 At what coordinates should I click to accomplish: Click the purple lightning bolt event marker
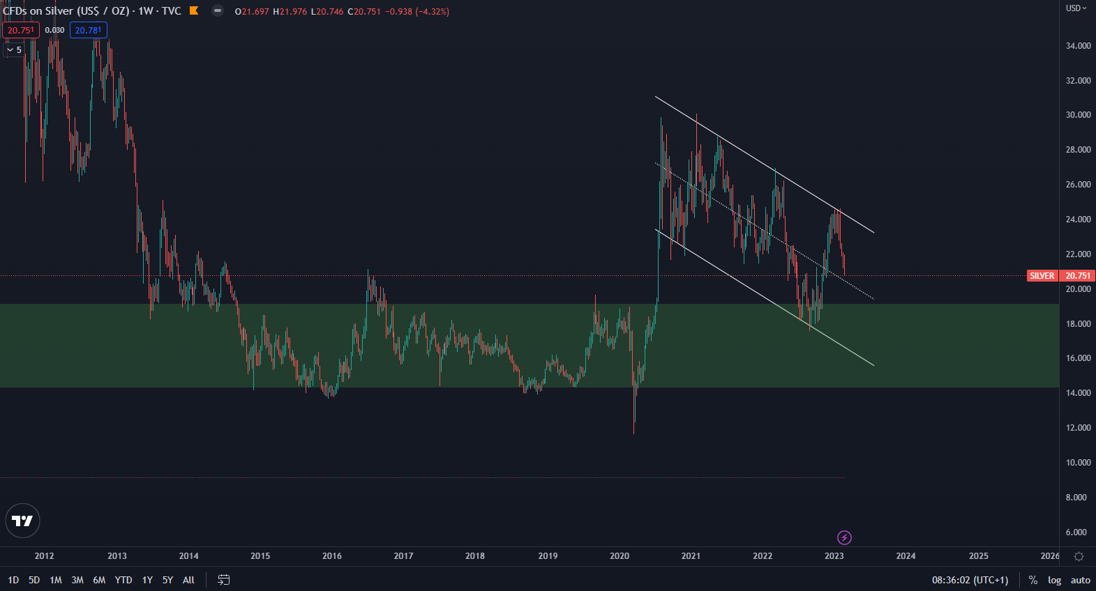844,537
